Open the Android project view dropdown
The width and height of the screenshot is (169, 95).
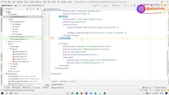pyautogui.click(x=9, y=9)
